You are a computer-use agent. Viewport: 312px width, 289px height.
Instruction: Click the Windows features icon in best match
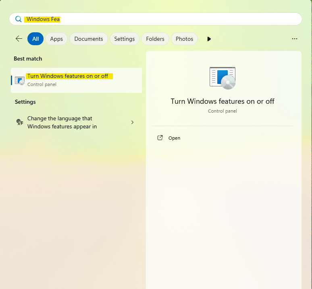pos(20,81)
